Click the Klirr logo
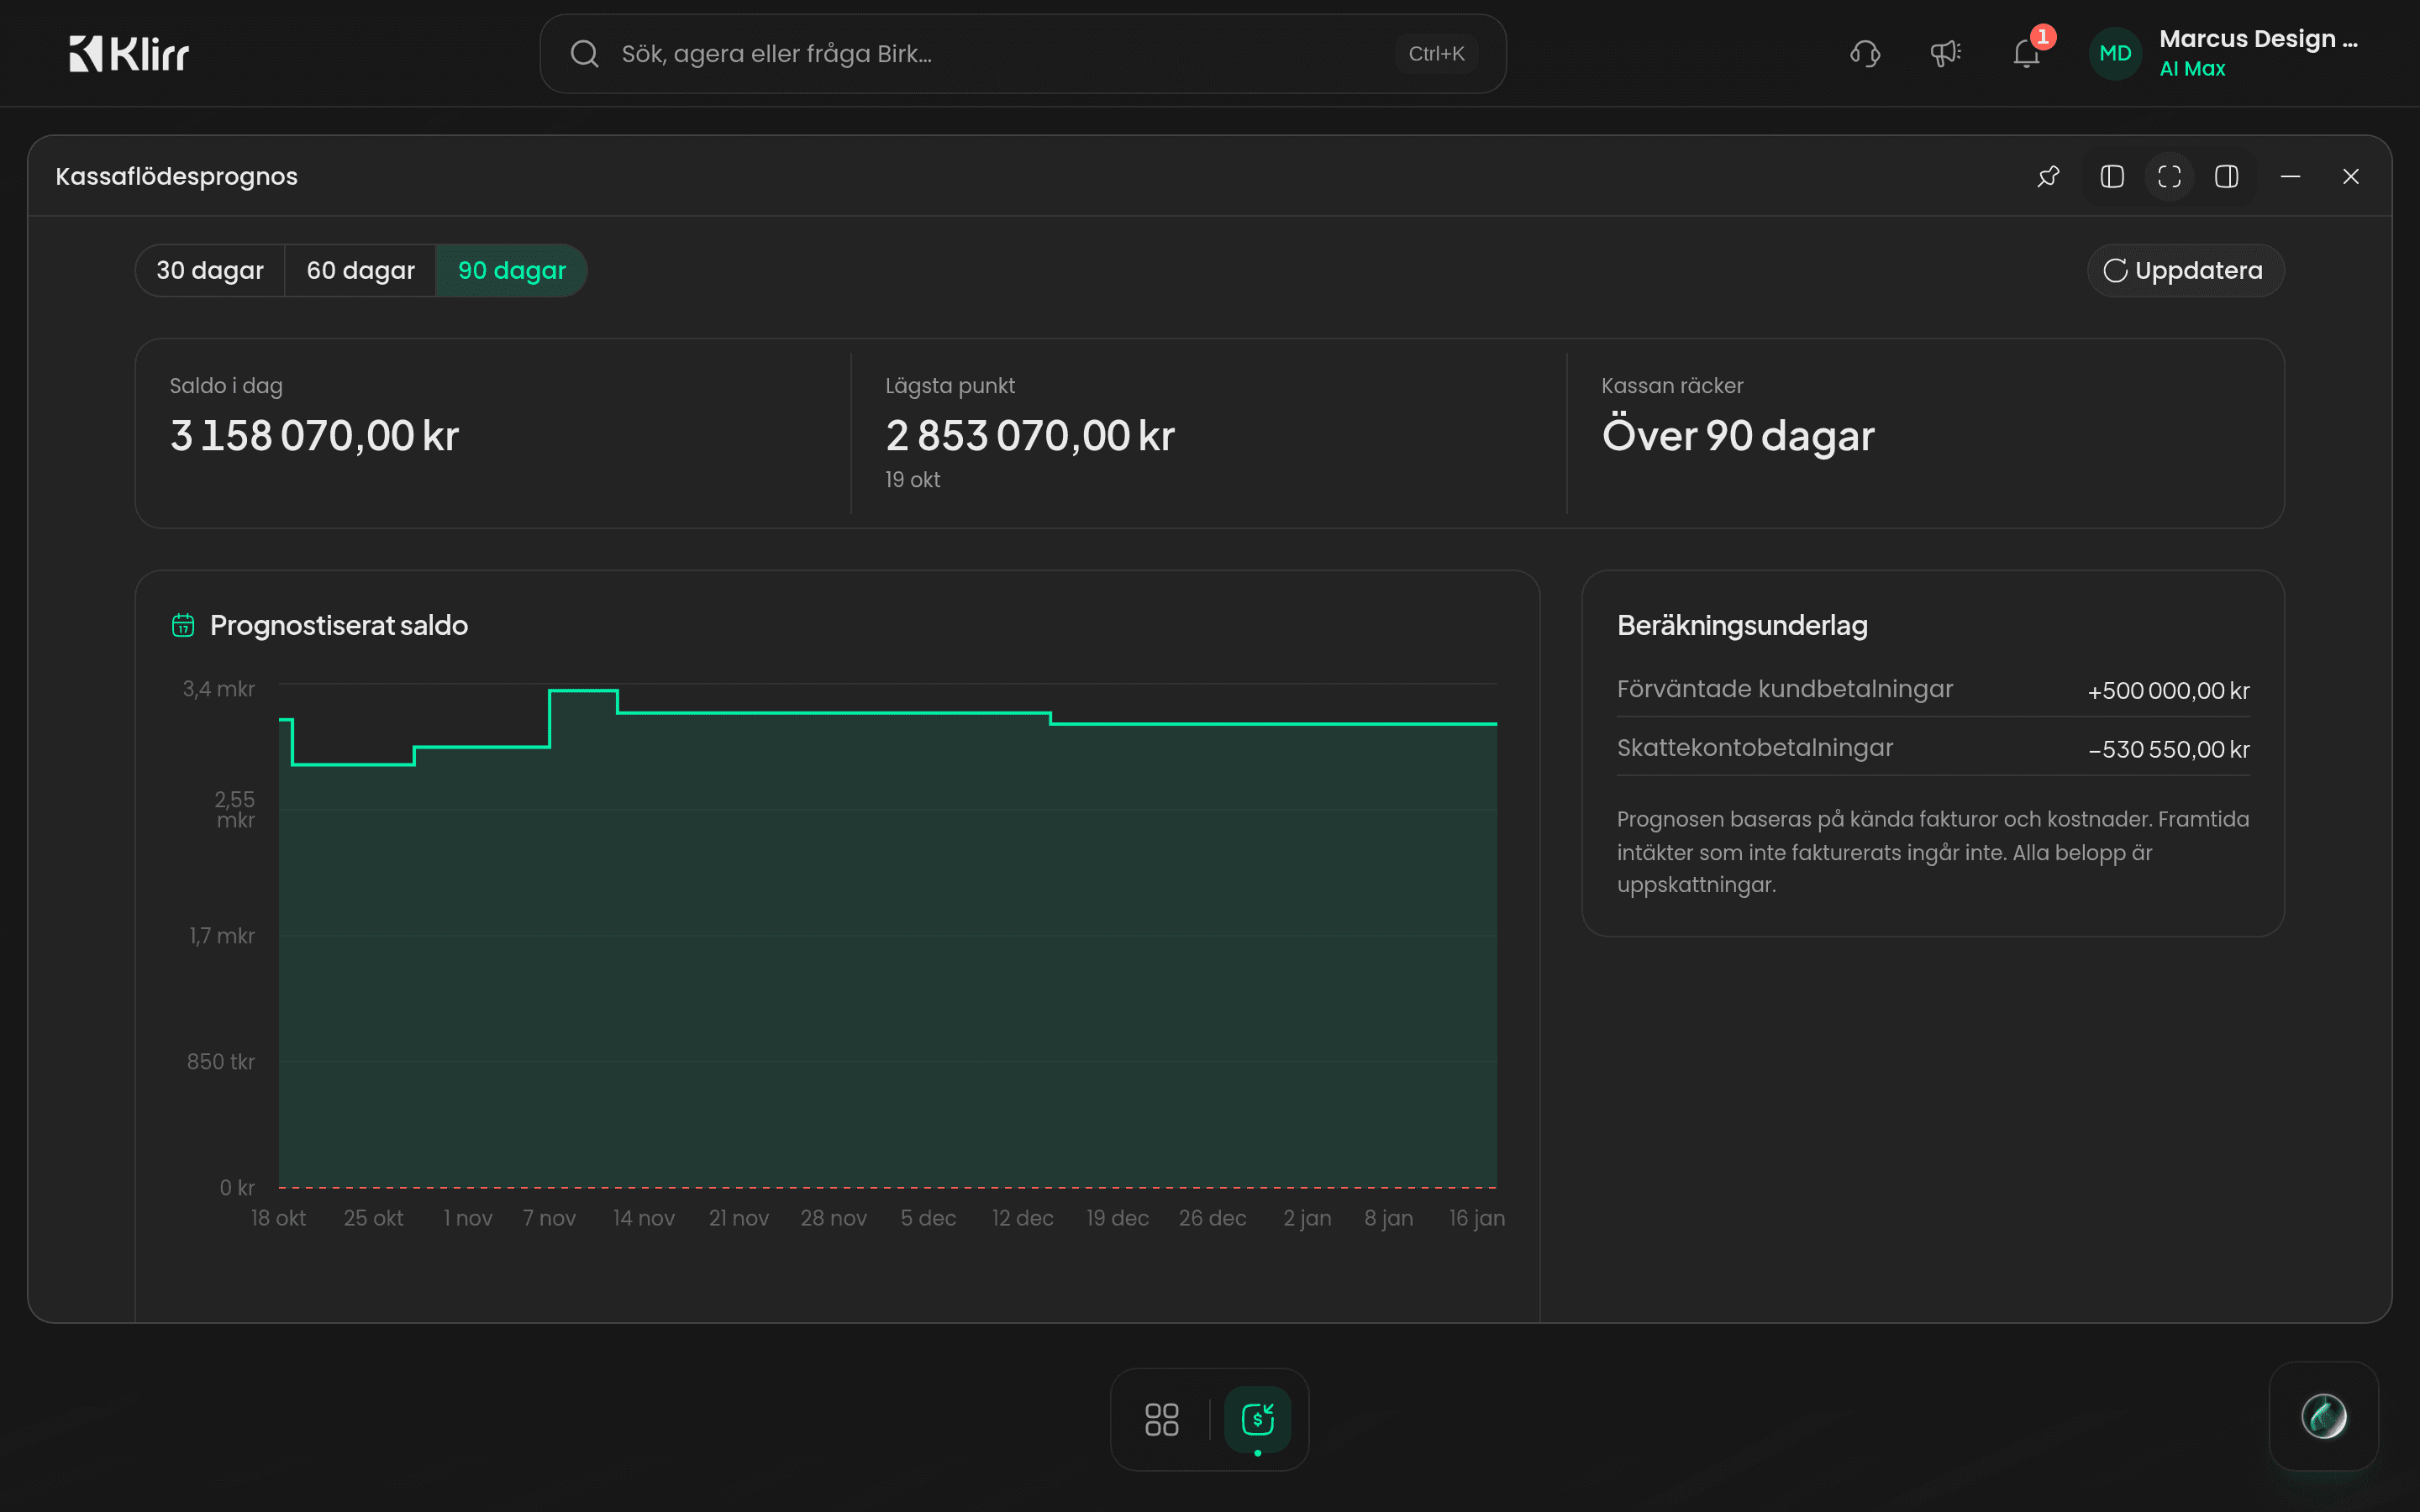The height and width of the screenshot is (1512, 2420). [x=129, y=54]
